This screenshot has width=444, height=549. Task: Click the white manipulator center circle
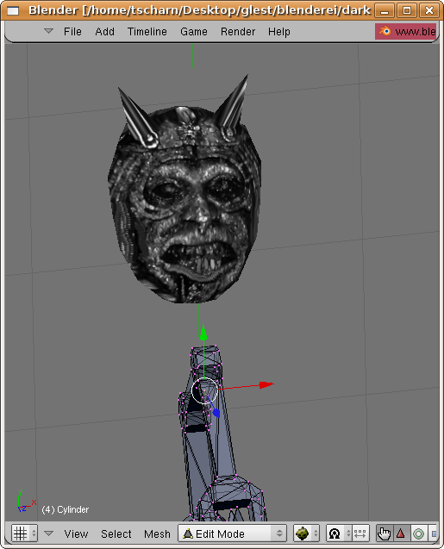pyautogui.click(x=204, y=390)
